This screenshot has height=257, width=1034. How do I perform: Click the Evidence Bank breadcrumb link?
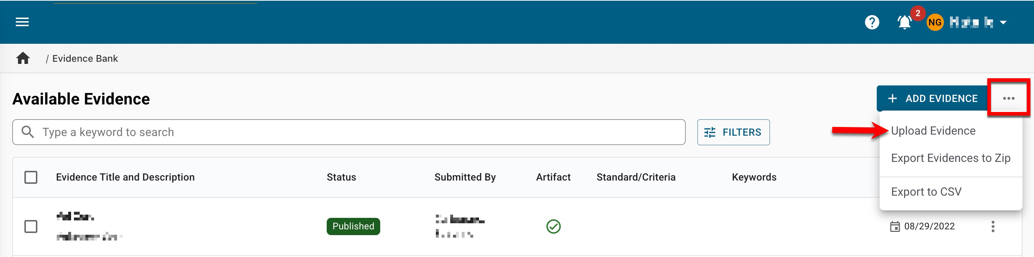pyautogui.click(x=85, y=59)
